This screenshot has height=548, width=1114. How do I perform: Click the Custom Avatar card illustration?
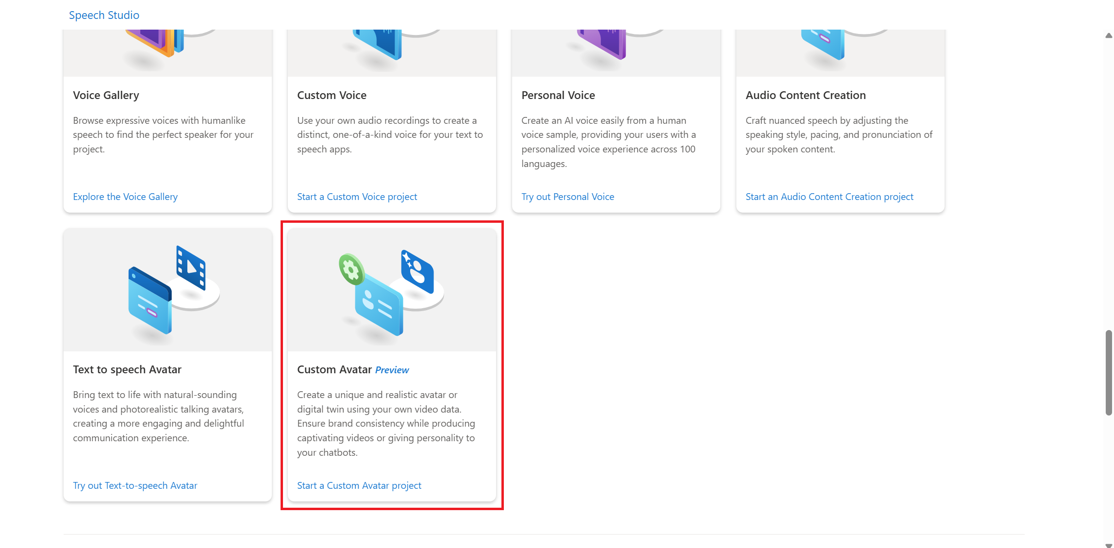[392, 290]
